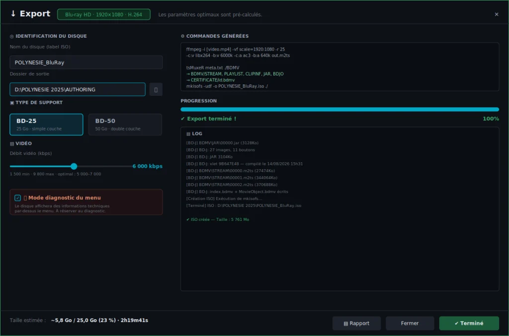This screenshot has height=336, width=509.
Task: Click the ffmpeg -i [video.mp4] command line
Action: pyautogui.click(x=236, y=49)
